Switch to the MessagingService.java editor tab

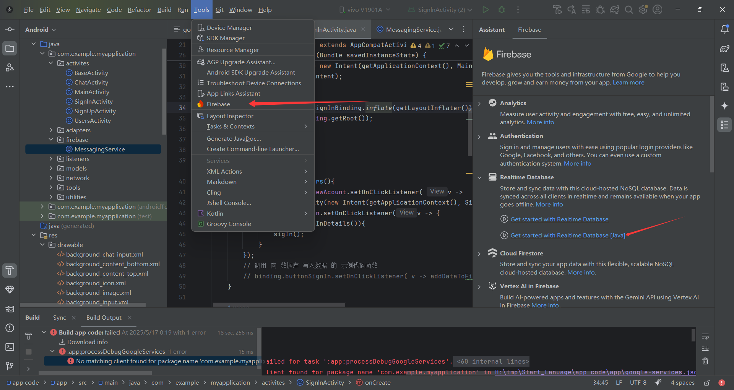point(408,29)
